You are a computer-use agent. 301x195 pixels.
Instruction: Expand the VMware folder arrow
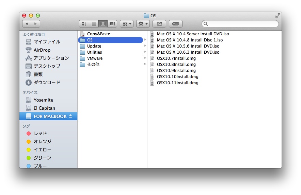click(145, 58)
